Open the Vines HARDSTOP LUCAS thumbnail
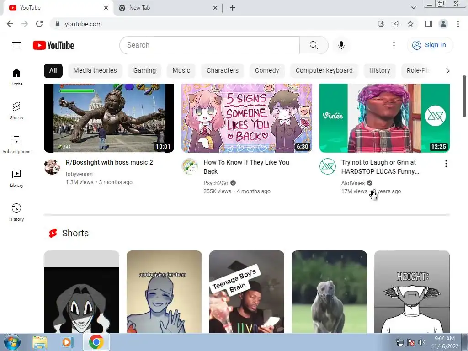The height and width of the screenshot is (351, 468). (384, 118)
